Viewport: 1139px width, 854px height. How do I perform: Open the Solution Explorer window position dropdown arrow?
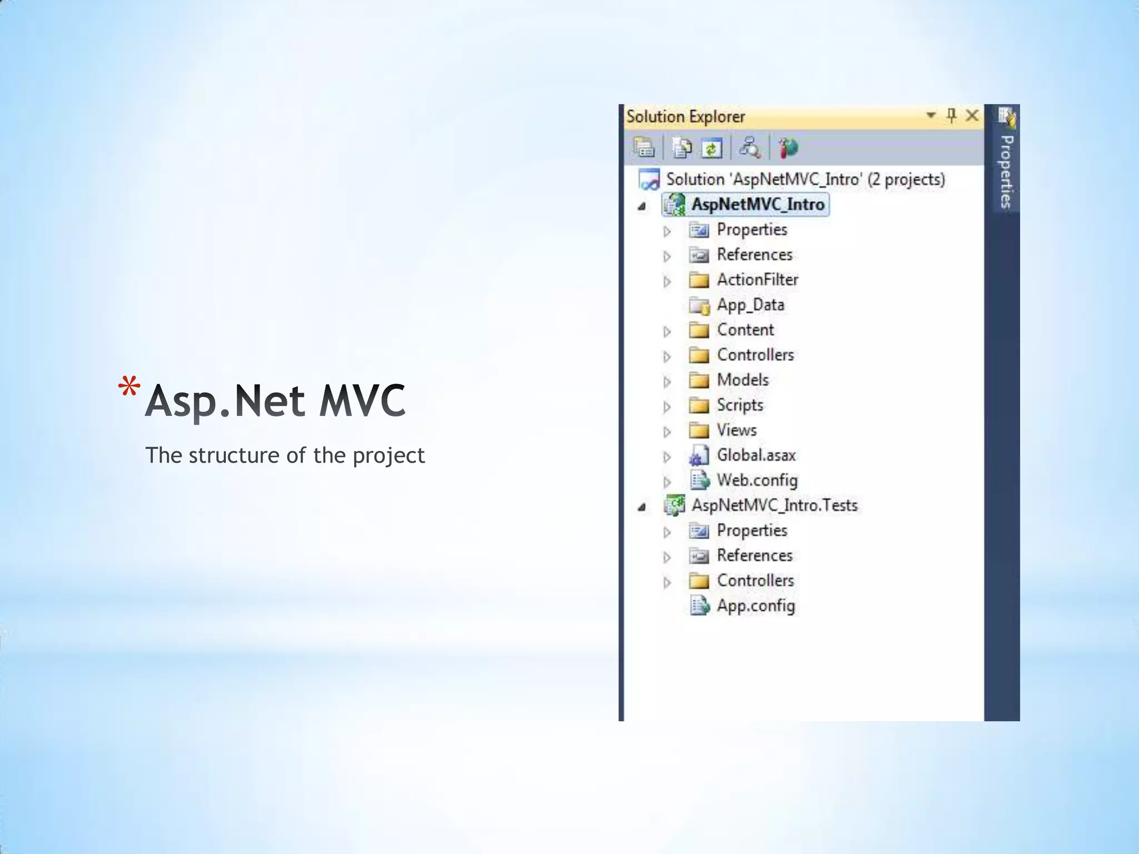click(930, 115)
